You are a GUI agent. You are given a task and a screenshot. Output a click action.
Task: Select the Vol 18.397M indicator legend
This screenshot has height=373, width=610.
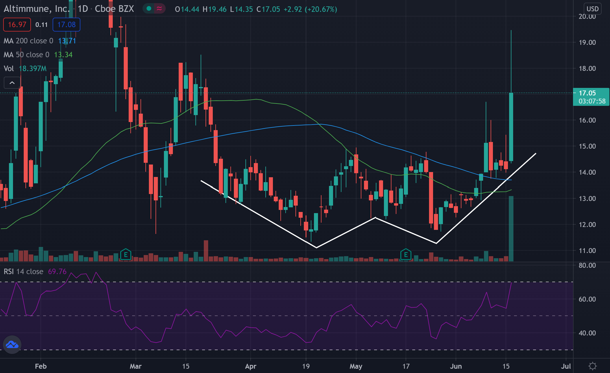tap(25, 69)
